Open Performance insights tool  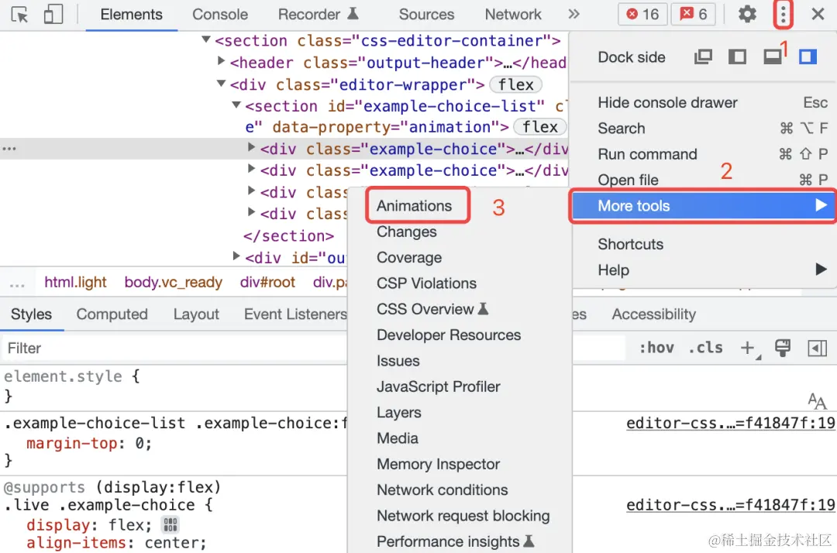point(456,542)
